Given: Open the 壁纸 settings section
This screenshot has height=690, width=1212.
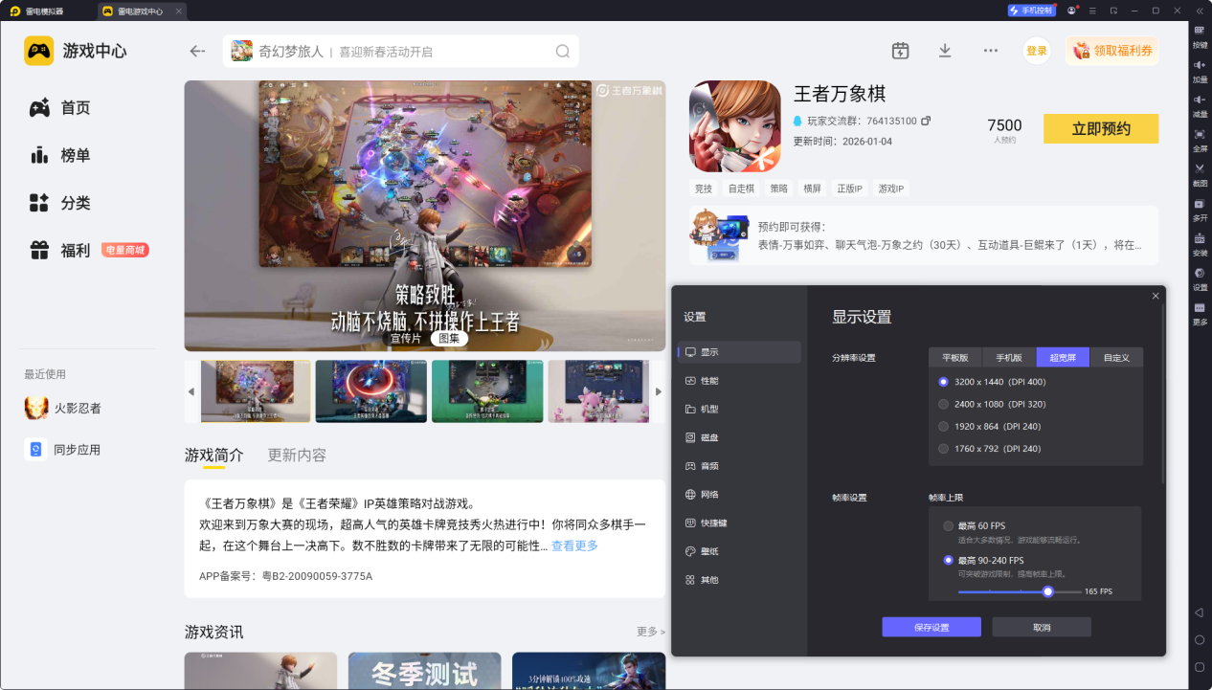Looking at the screenshot, I should pos(739,551).
